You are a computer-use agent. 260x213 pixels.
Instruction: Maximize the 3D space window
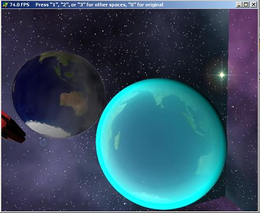pyautogui.click(x=246, y=4)
